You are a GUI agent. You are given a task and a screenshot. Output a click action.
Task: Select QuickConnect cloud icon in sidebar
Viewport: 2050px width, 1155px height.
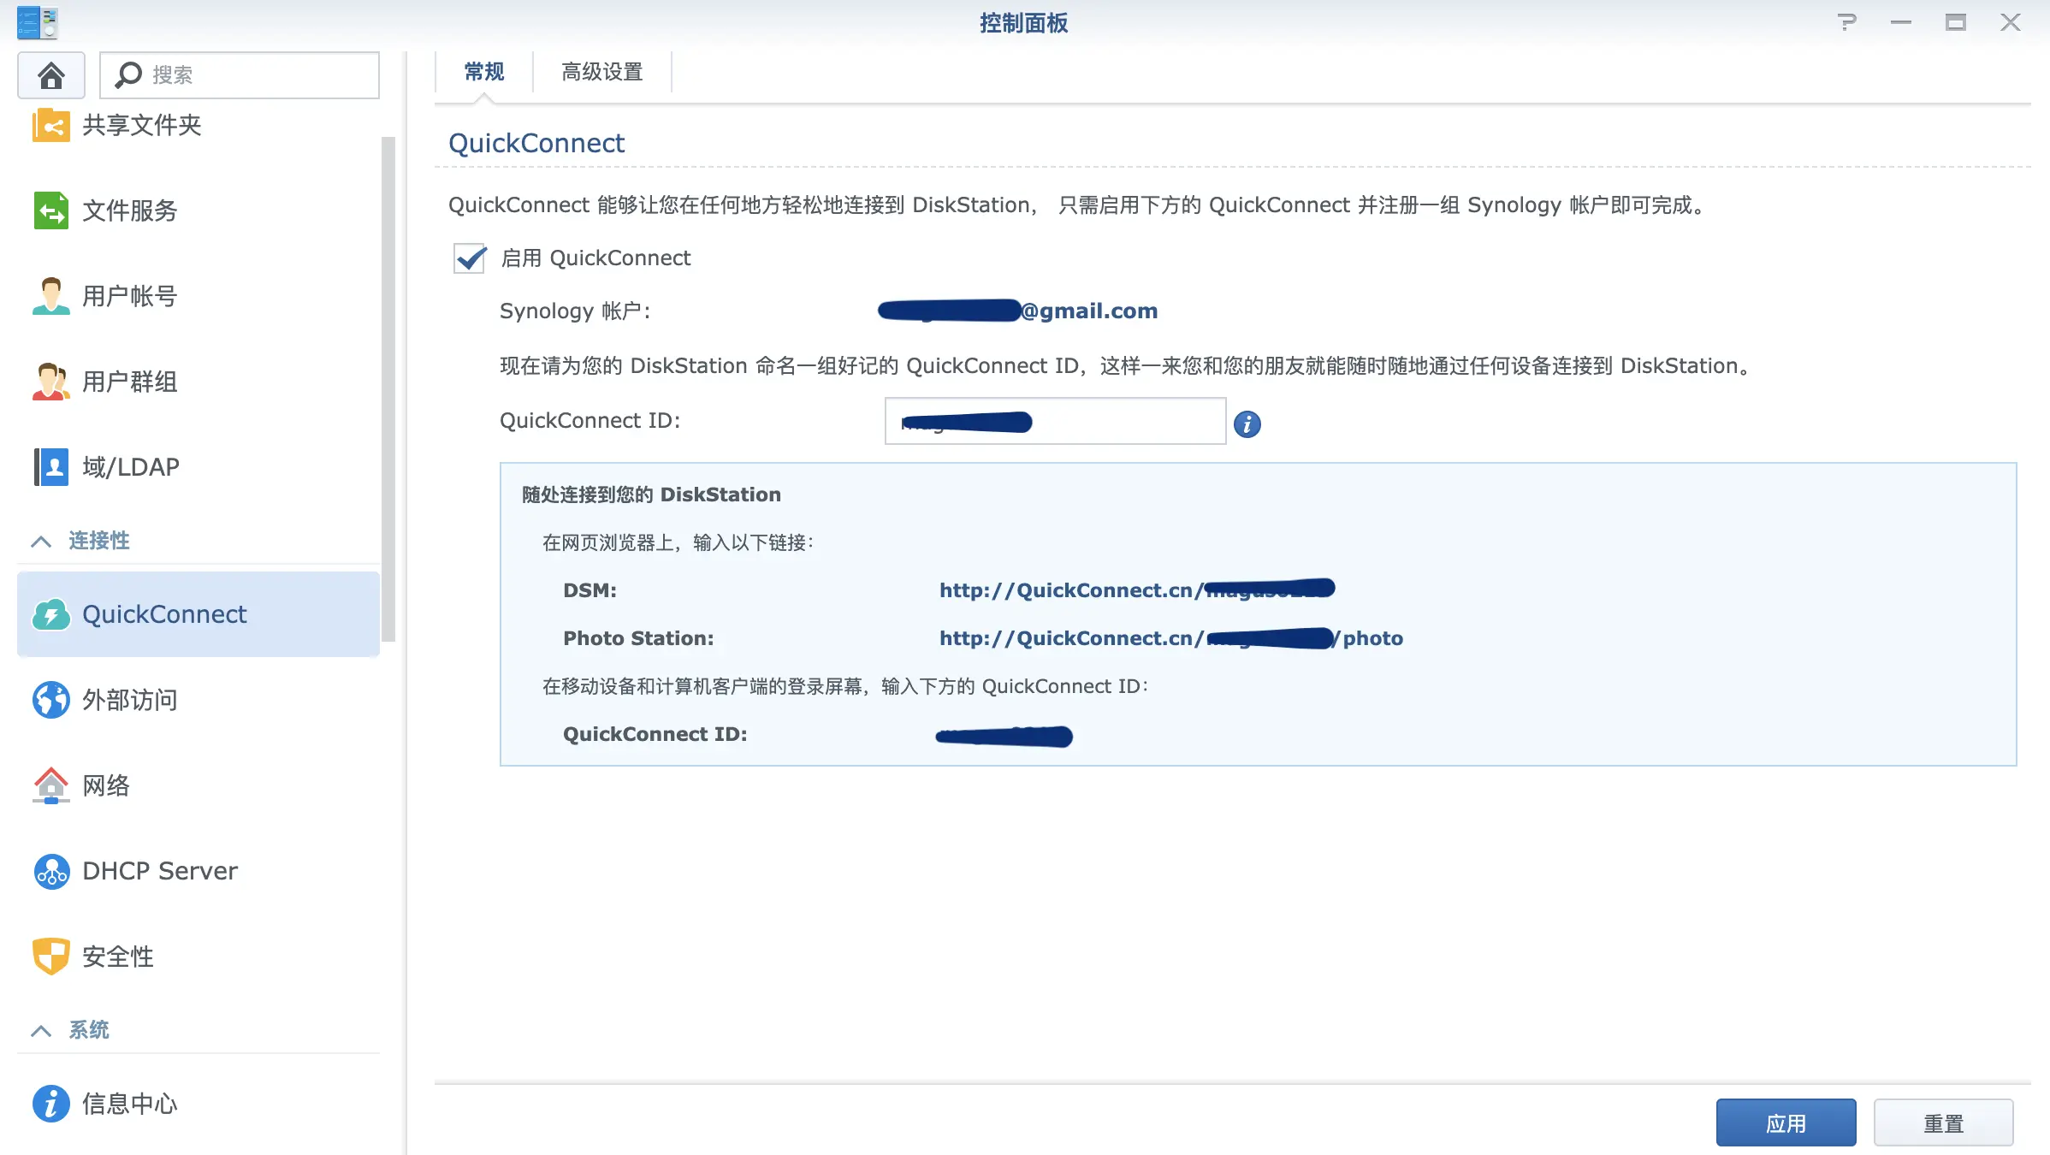click(50, 614)
